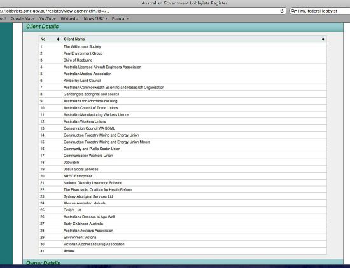Expand the News (182) bookmarks menu
The height and width of the screenshot is (268, 350).
pos(95,18)
